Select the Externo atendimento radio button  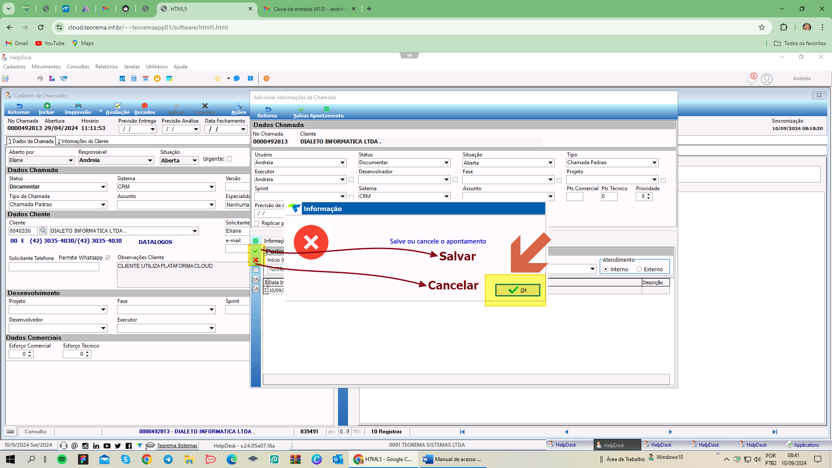639,270
